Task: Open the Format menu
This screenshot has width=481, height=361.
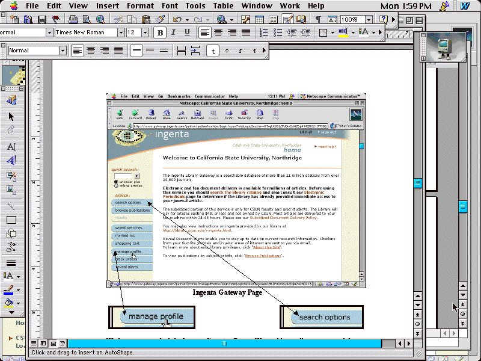Action: point(140,6)
